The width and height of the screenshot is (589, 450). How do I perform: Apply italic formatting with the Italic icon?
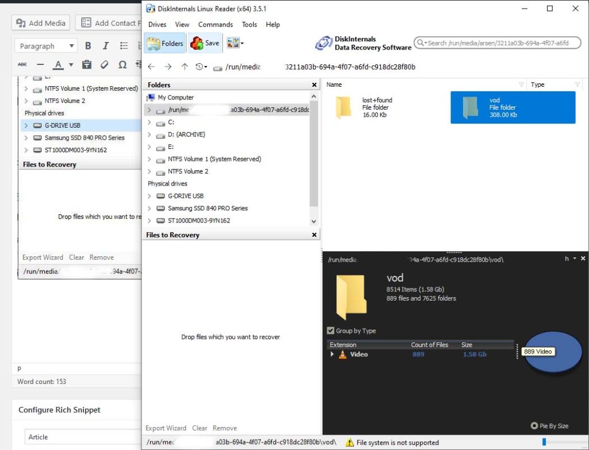point(105,45)
